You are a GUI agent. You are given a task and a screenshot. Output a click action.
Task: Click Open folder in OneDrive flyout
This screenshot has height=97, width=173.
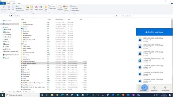[144, 88]
